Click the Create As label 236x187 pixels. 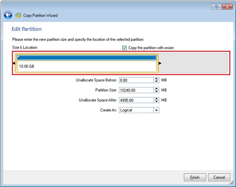click(109, 110)
